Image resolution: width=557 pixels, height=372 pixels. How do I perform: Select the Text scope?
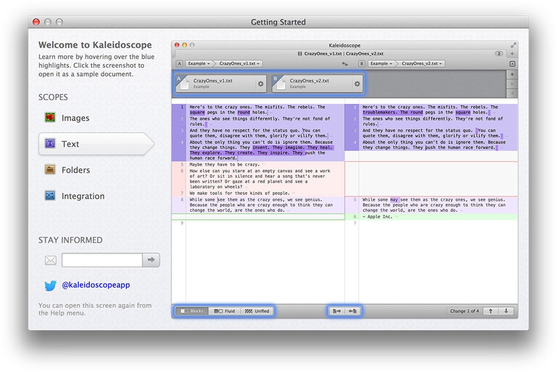(x=96, y=144)
